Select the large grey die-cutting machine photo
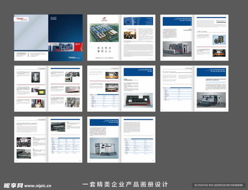This screenshot has height=190, width=248. tap(177, 49)
